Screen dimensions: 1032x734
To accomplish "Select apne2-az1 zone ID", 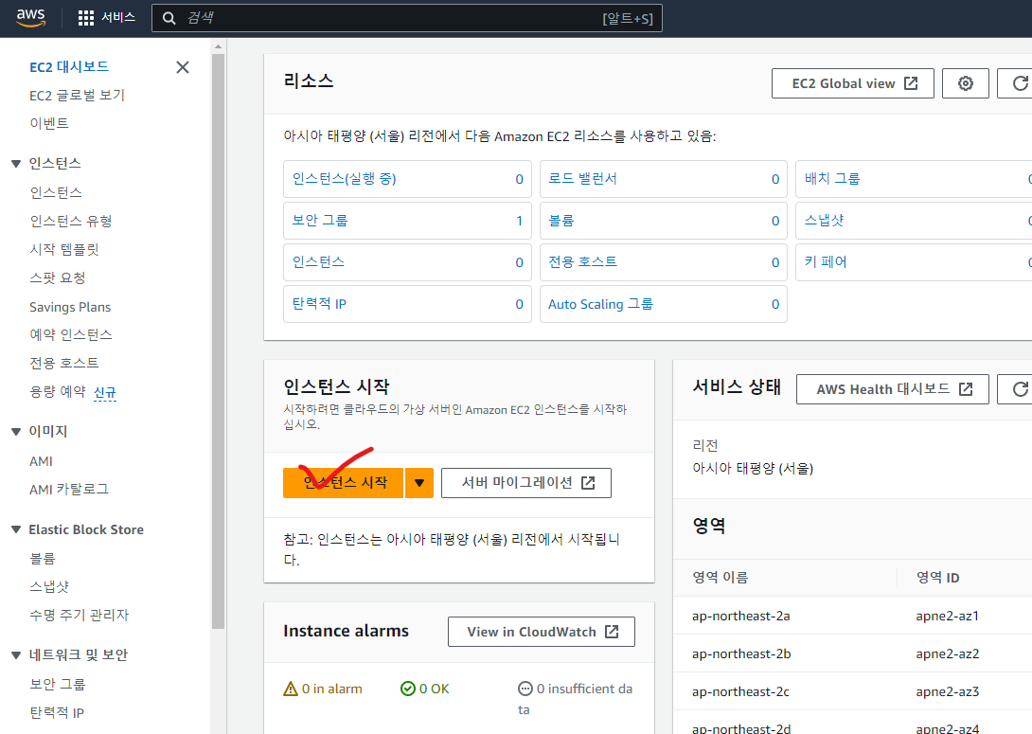I will click(x=947, y=617).
